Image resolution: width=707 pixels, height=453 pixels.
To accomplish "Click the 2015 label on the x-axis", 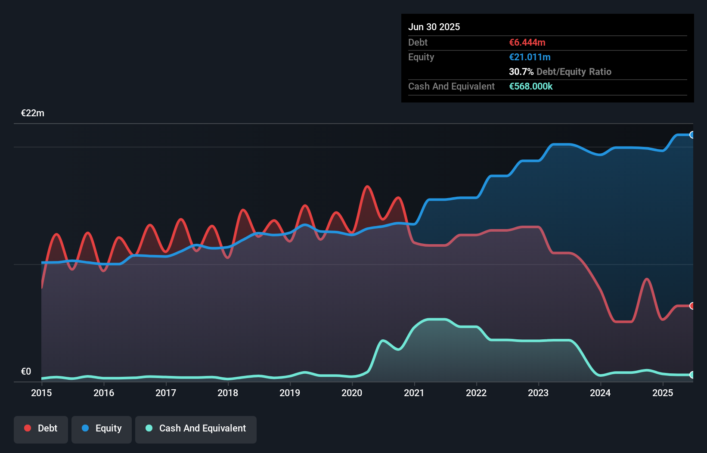I will click(41, 393).
